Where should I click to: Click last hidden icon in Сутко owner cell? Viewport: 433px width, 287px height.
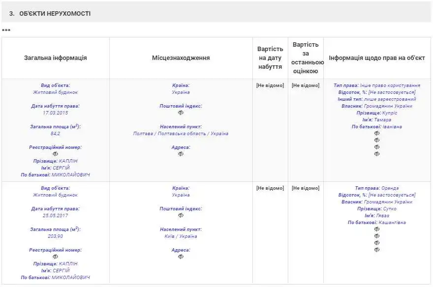point(377,250)
